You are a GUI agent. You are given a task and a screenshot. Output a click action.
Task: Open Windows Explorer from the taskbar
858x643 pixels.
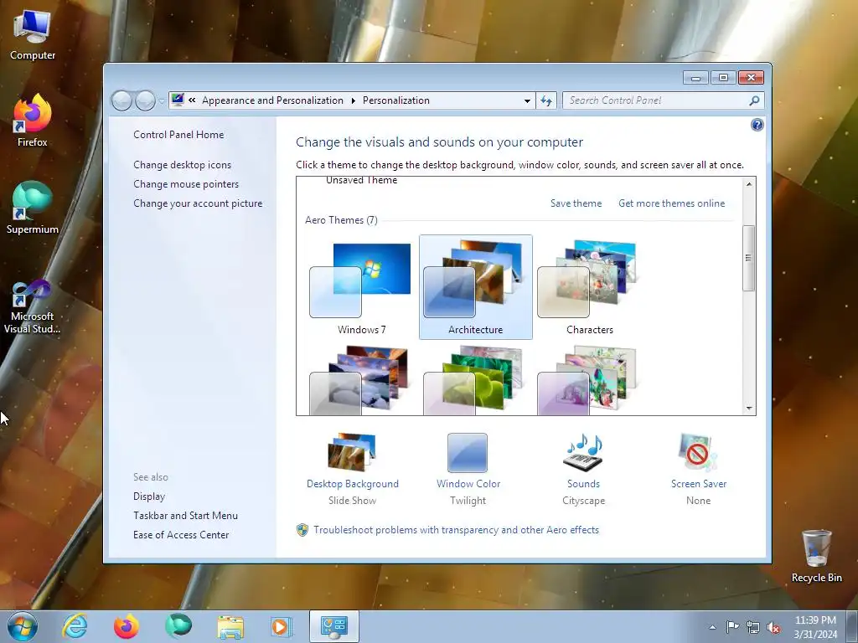[x=230, y=626]
